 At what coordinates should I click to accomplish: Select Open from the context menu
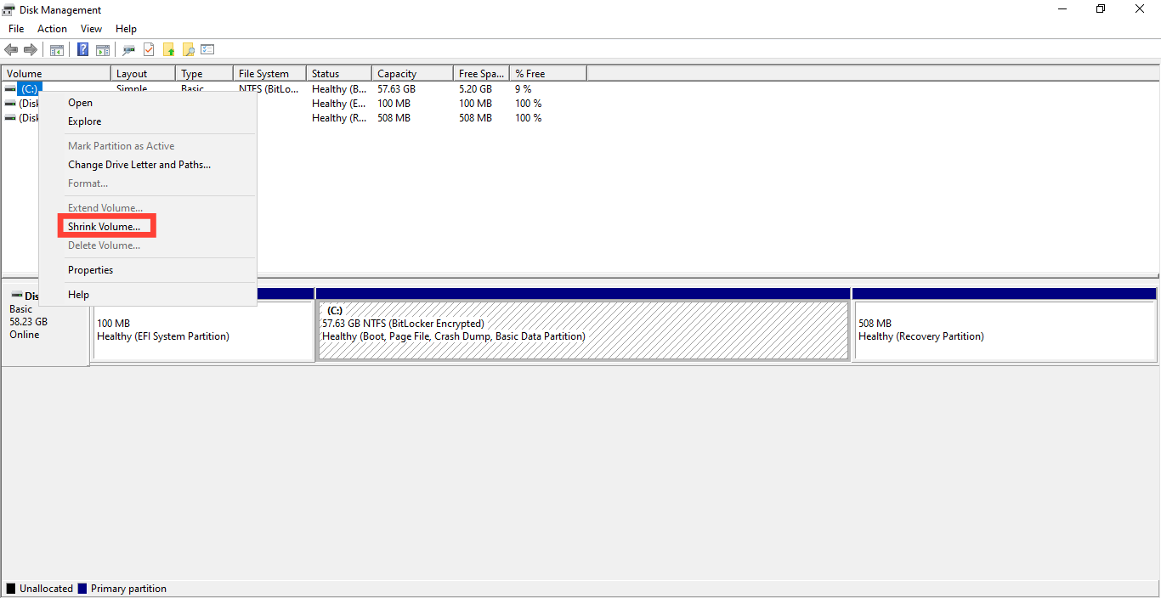[80, 103]
